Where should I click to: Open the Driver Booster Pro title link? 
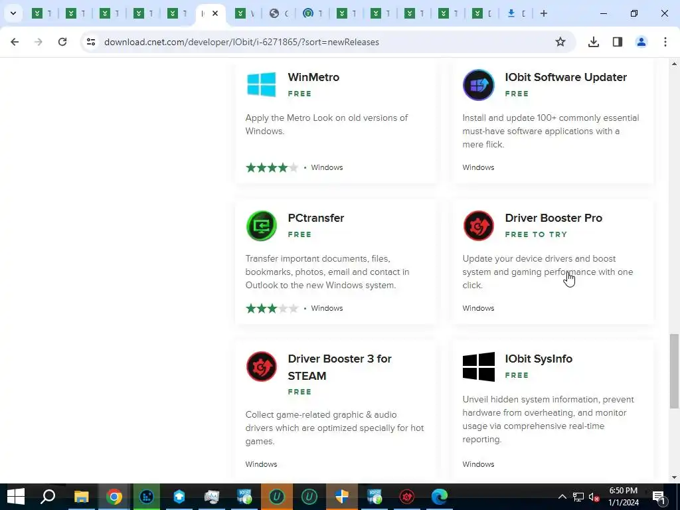[x=554, y=218]
